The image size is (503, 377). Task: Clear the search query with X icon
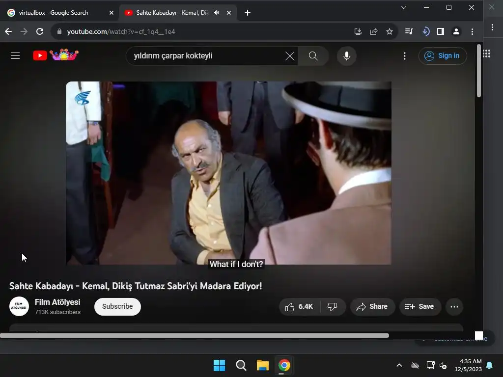tap(289, 56)
